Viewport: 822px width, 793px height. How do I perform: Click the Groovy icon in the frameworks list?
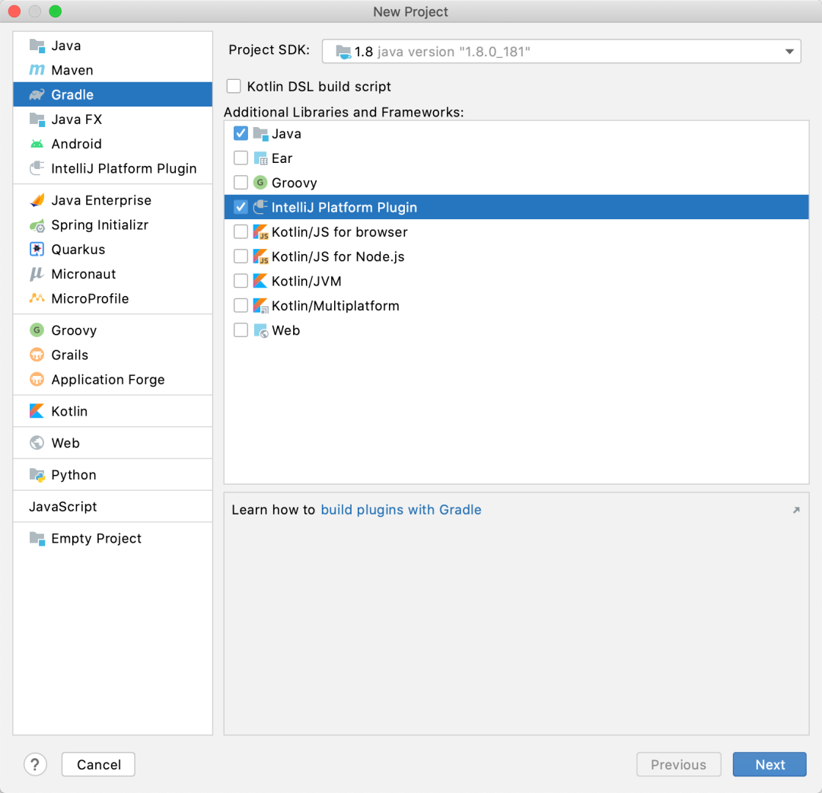(x=260, y=183)
